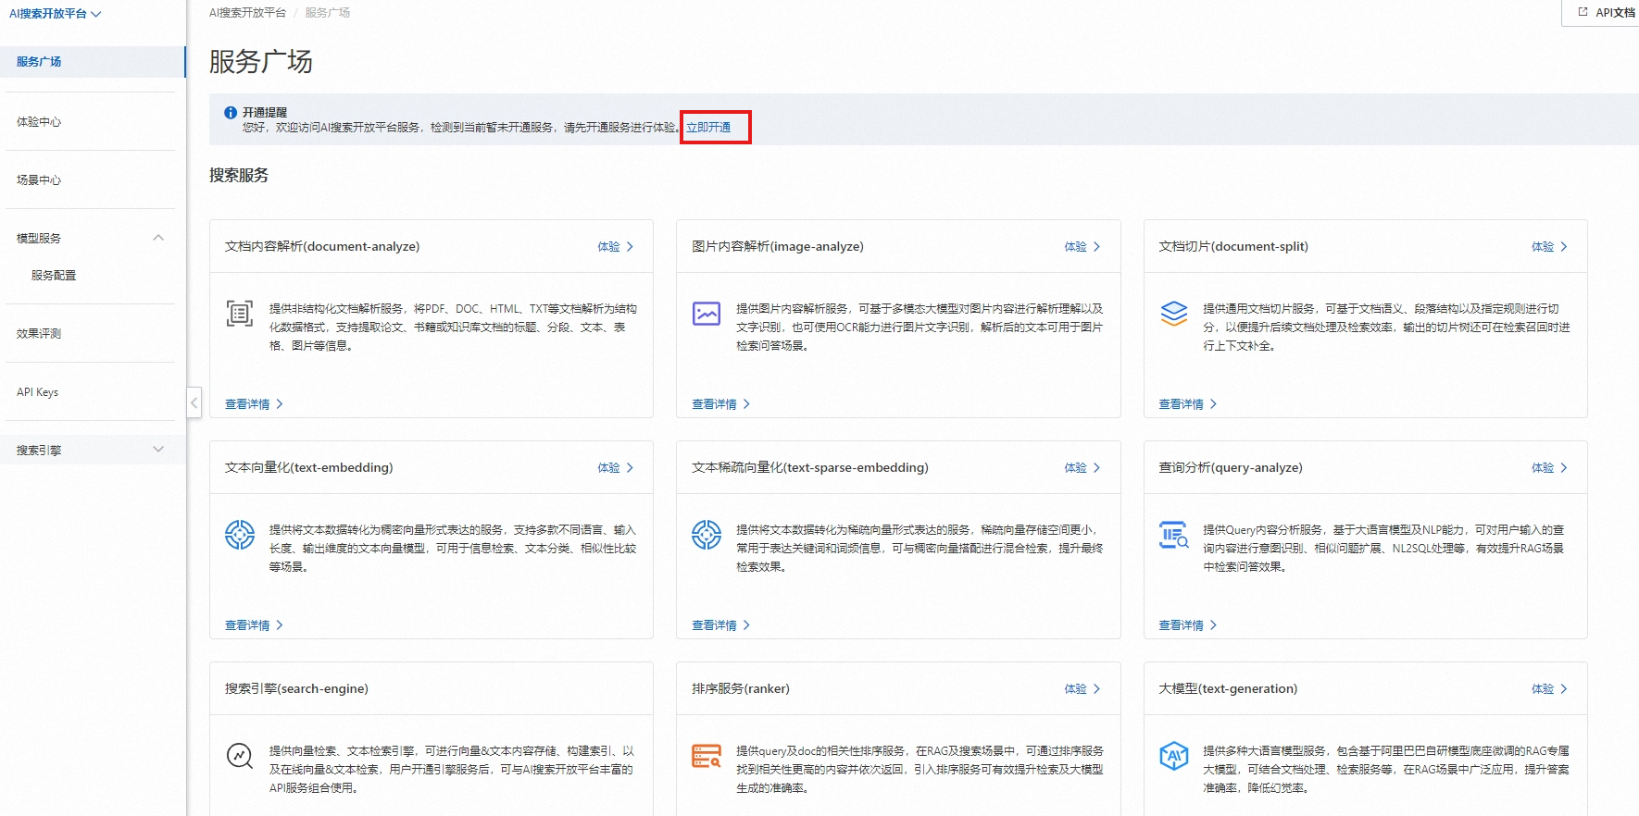Click the 文档切片(document-split) card title
1639x816 pixels.
(1233, 247)
